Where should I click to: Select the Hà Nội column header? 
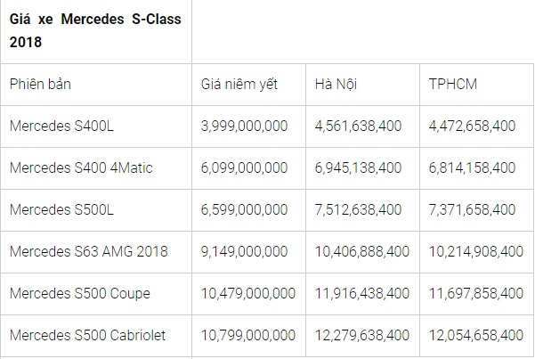click(x=336, y=84)
